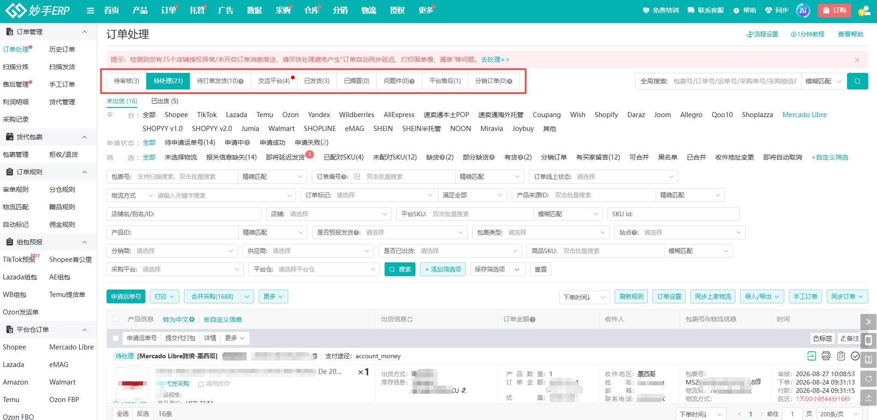
Task: Open Mercado Libre in sidebar 平台仓订单
Action: tap(71, 347)
